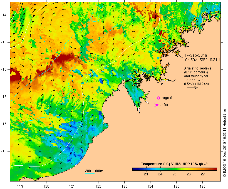Screen dimensions: 228x189
Task: Click the 'Altimetric sealevel' caption
Action: [198, 68]
